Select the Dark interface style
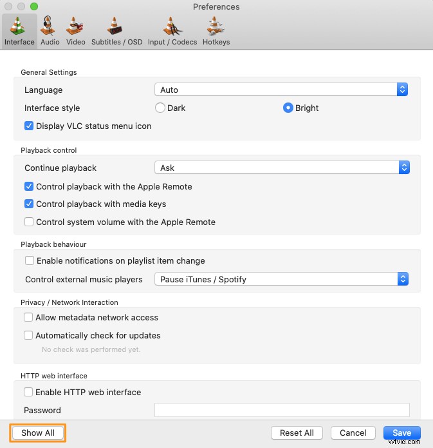 pyautogui.click(x=160, y=108)
